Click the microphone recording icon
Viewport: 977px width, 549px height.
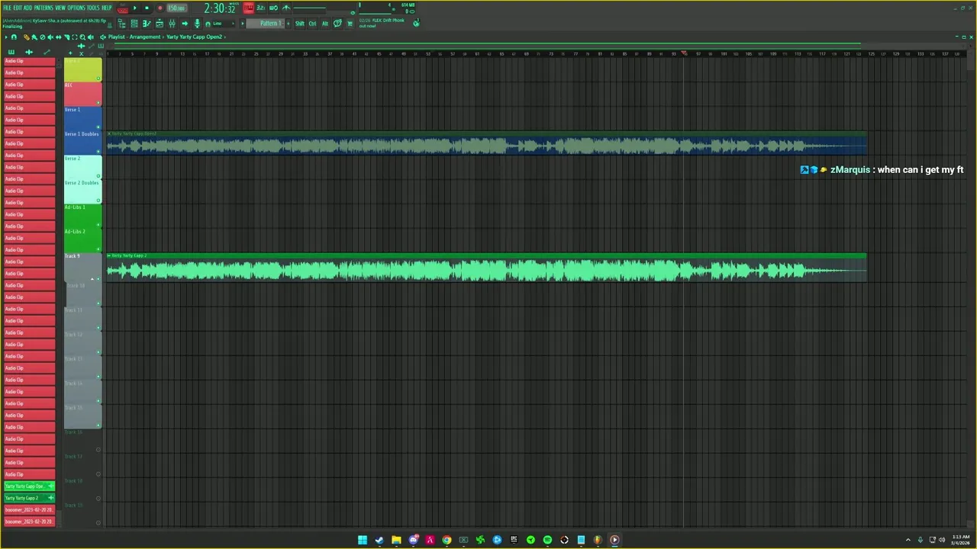[197, 24]
